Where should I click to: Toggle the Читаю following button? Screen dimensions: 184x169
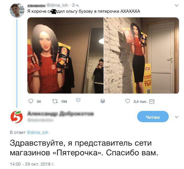153,117
